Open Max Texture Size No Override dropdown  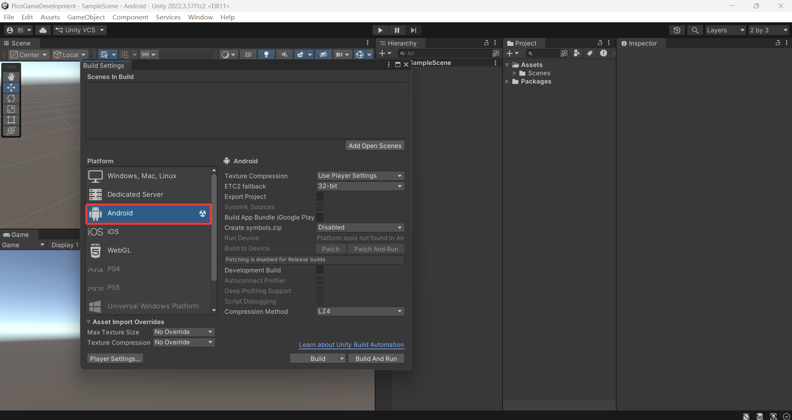pyautogui.click(x=184, y=332)
